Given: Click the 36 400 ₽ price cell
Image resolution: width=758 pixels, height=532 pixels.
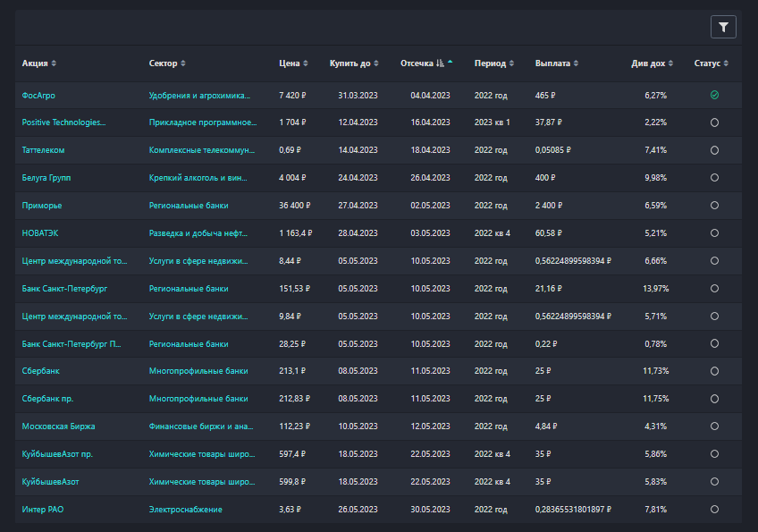Looking at the screenshot, I should click(294, 206).
